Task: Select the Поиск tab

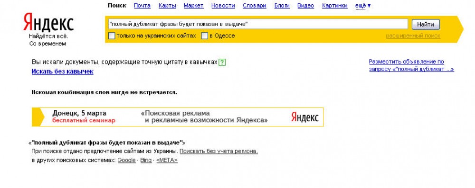Action: (x=117, y=5)
